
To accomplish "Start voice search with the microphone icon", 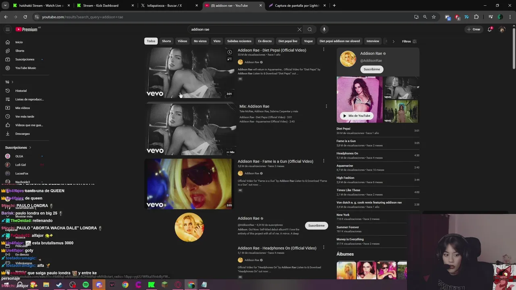I will point(324,29).
